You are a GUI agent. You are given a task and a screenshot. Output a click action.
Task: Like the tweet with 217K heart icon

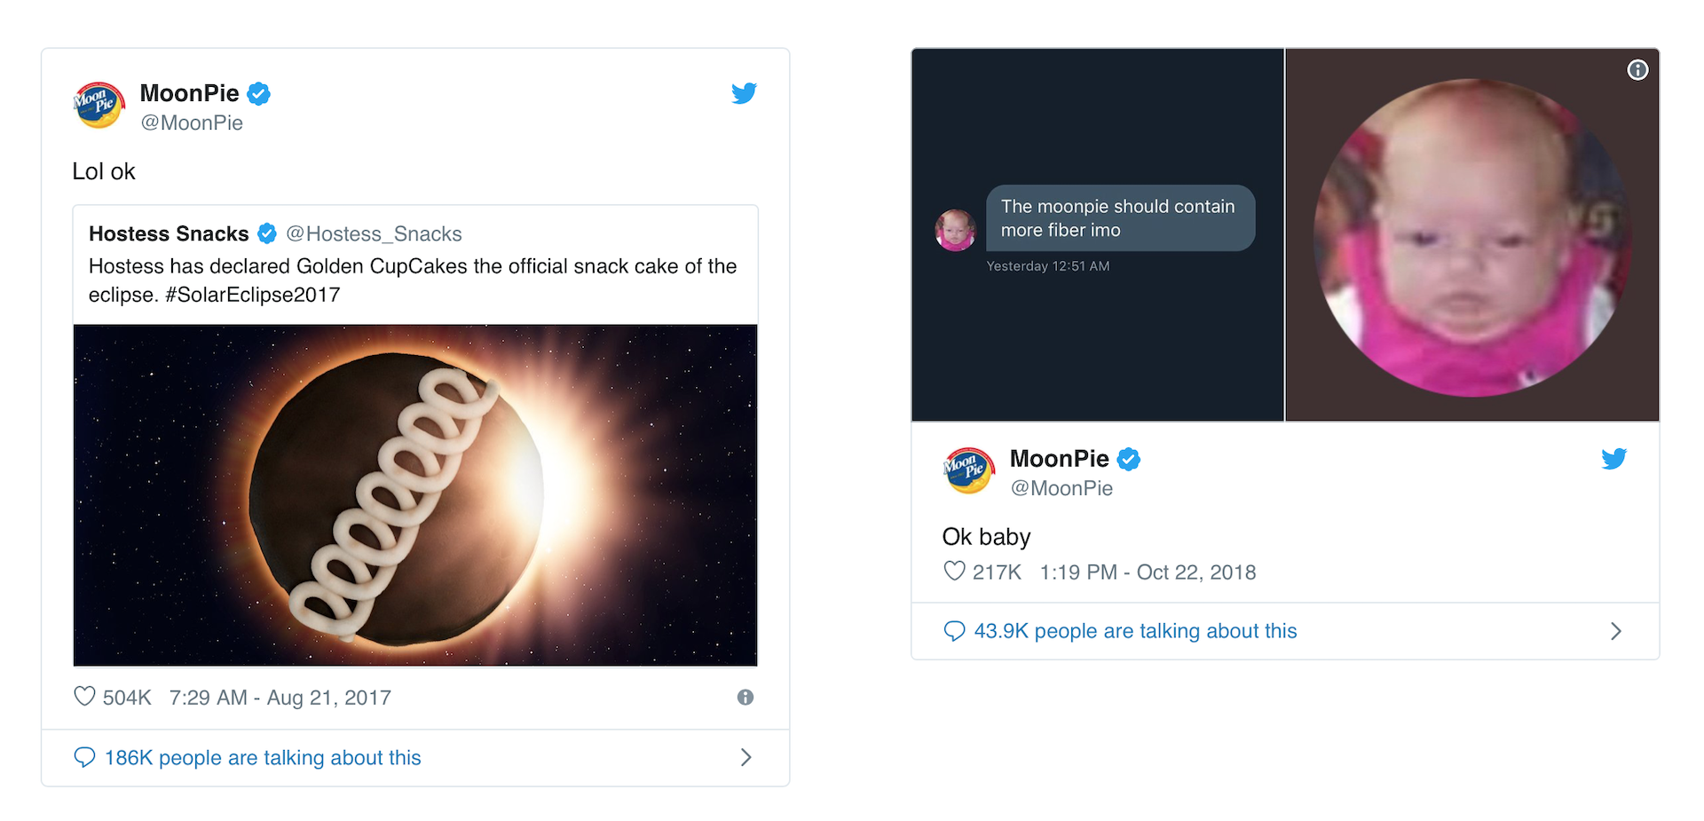click(x=954, y=571)
